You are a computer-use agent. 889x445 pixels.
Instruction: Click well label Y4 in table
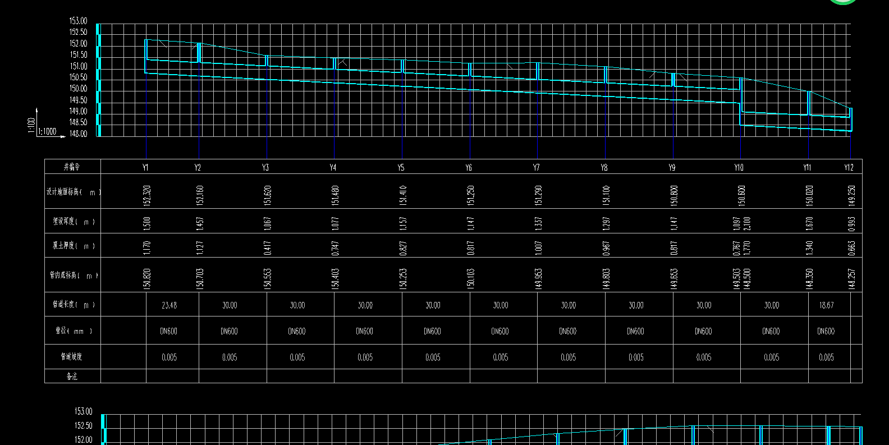(333, 167)
